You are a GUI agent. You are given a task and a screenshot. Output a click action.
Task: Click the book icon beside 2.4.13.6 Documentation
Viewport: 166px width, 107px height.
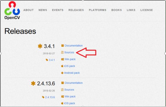pos(62,83)
